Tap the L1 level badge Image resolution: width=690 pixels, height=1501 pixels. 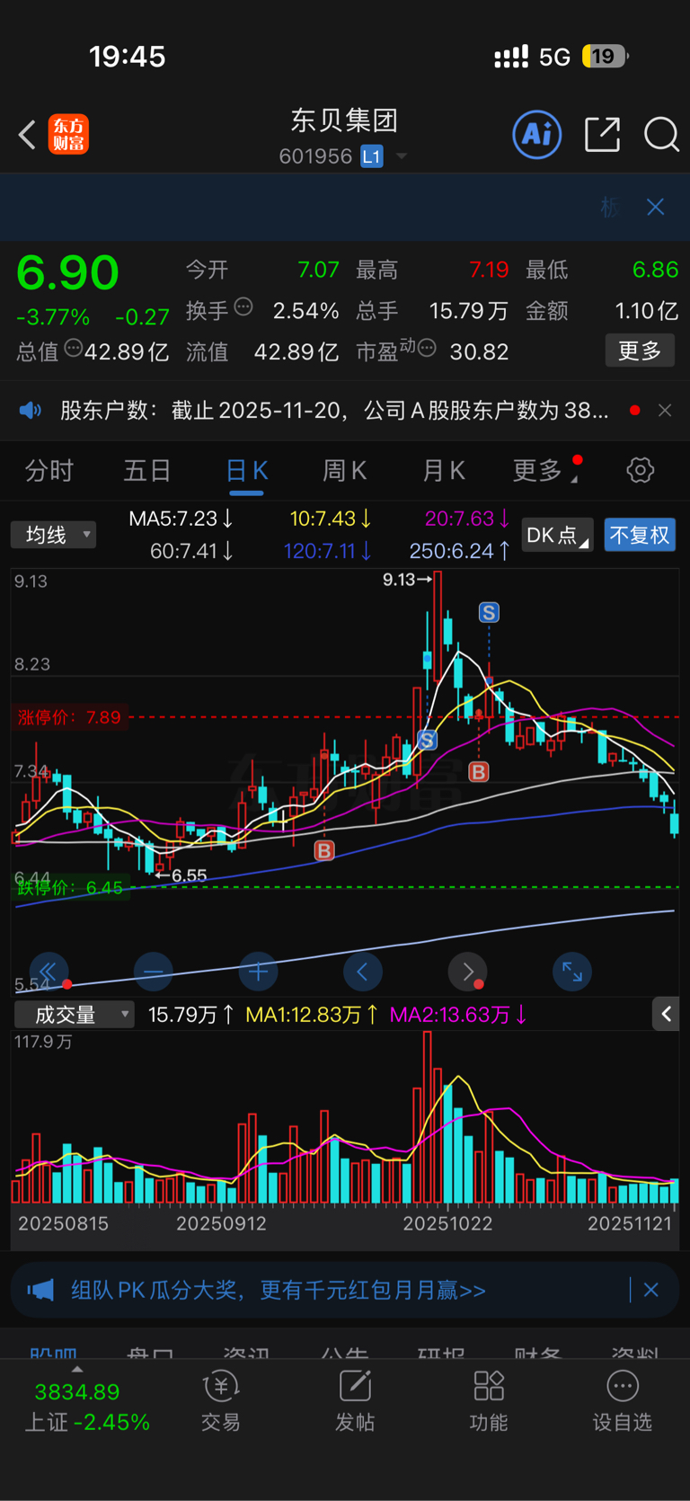click(x=372, y=156)
